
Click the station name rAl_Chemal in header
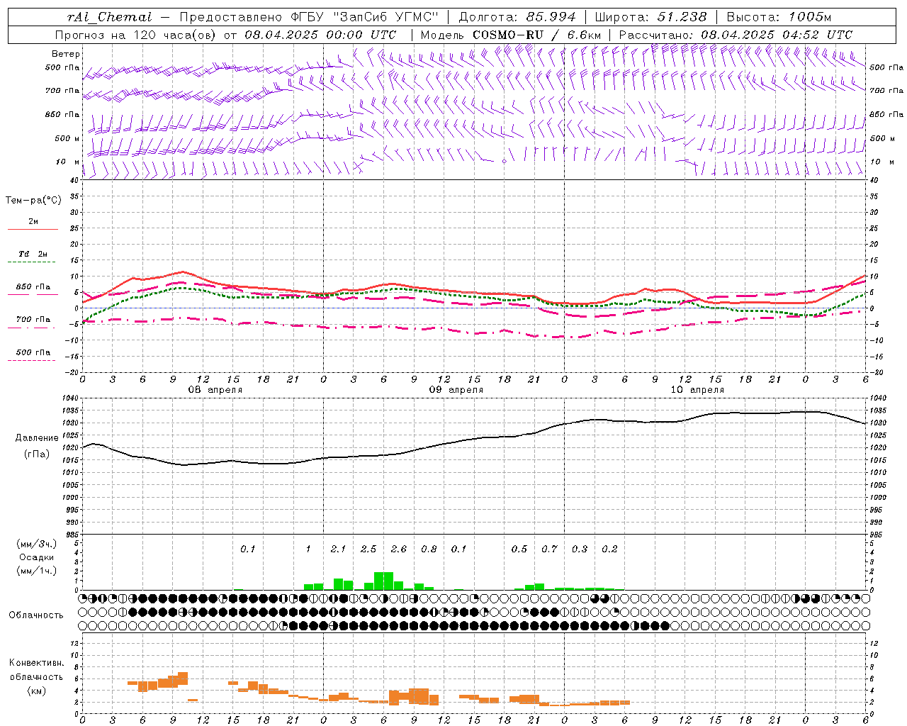pos(109,17)
